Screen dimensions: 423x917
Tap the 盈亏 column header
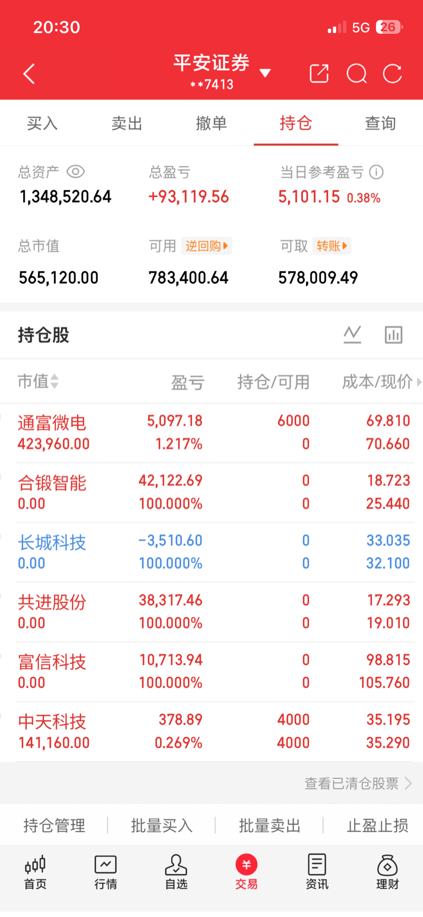(188, 382)
